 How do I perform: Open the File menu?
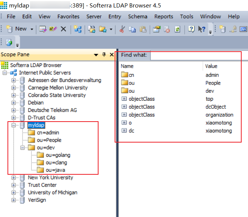pos(11,16)
